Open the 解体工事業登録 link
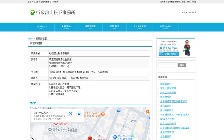The image size is (224, 140). point(168,92)
